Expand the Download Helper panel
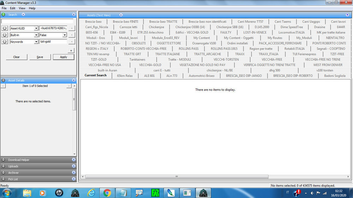This screenshot has width=353, height=198. pyautogui.click(x=74, y=160)
